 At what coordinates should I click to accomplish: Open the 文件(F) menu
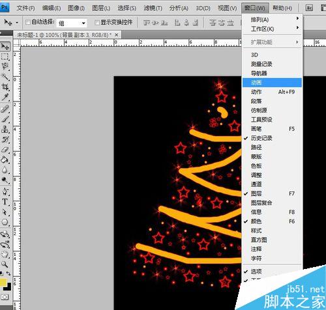25,8
